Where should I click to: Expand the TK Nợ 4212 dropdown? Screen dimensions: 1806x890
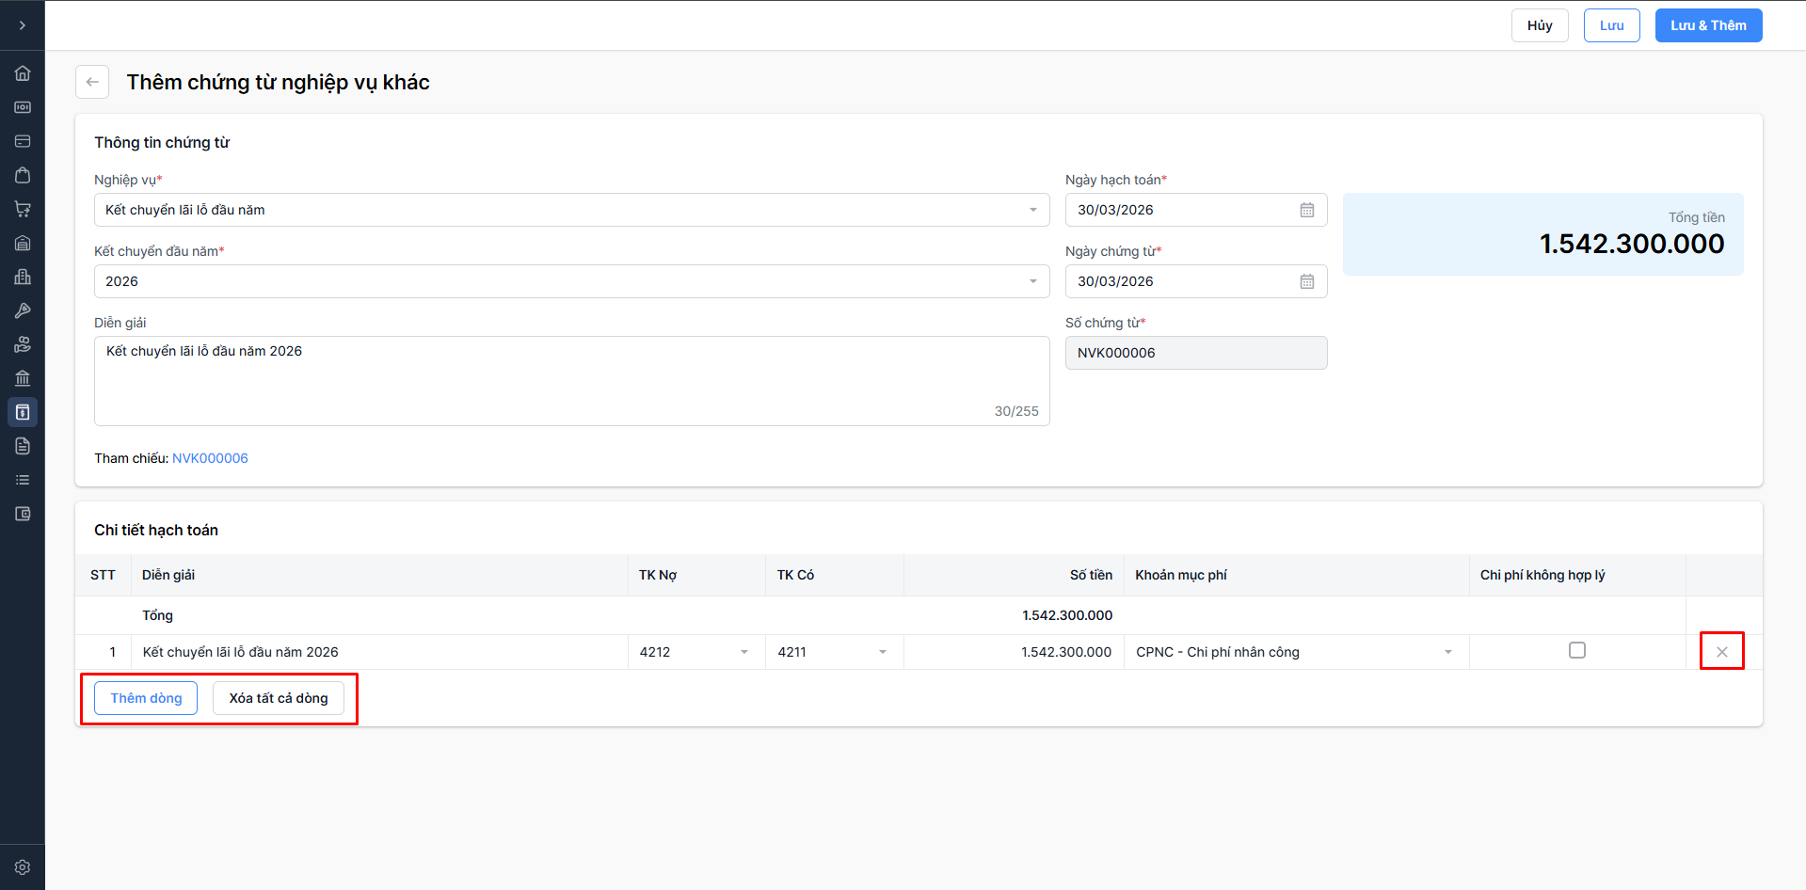pos(743,652)
